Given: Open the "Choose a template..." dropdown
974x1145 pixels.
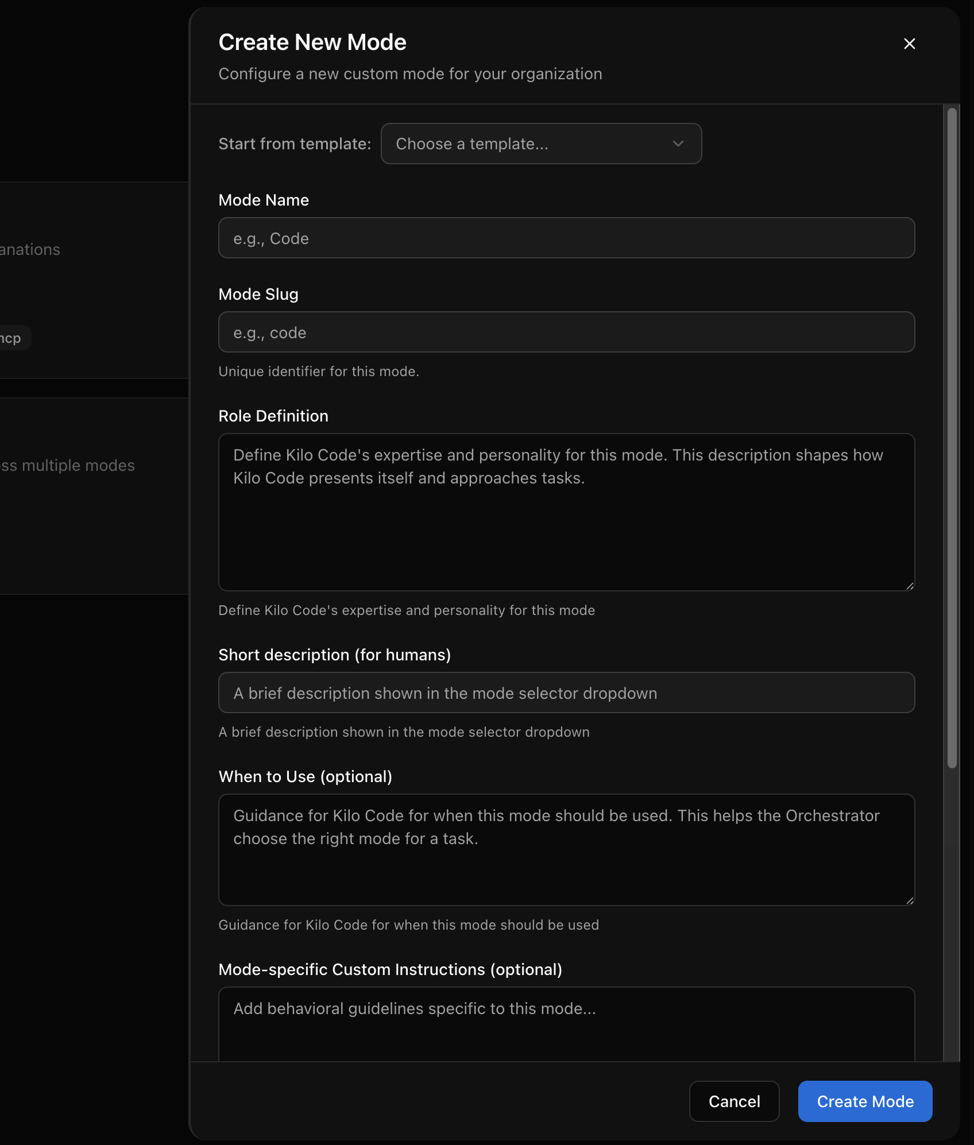Looking at the screenshot, I should [540, 144].
